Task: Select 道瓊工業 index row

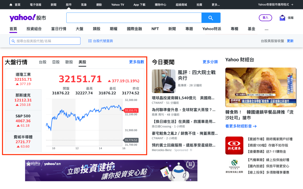Action: (x=23, y=79)
